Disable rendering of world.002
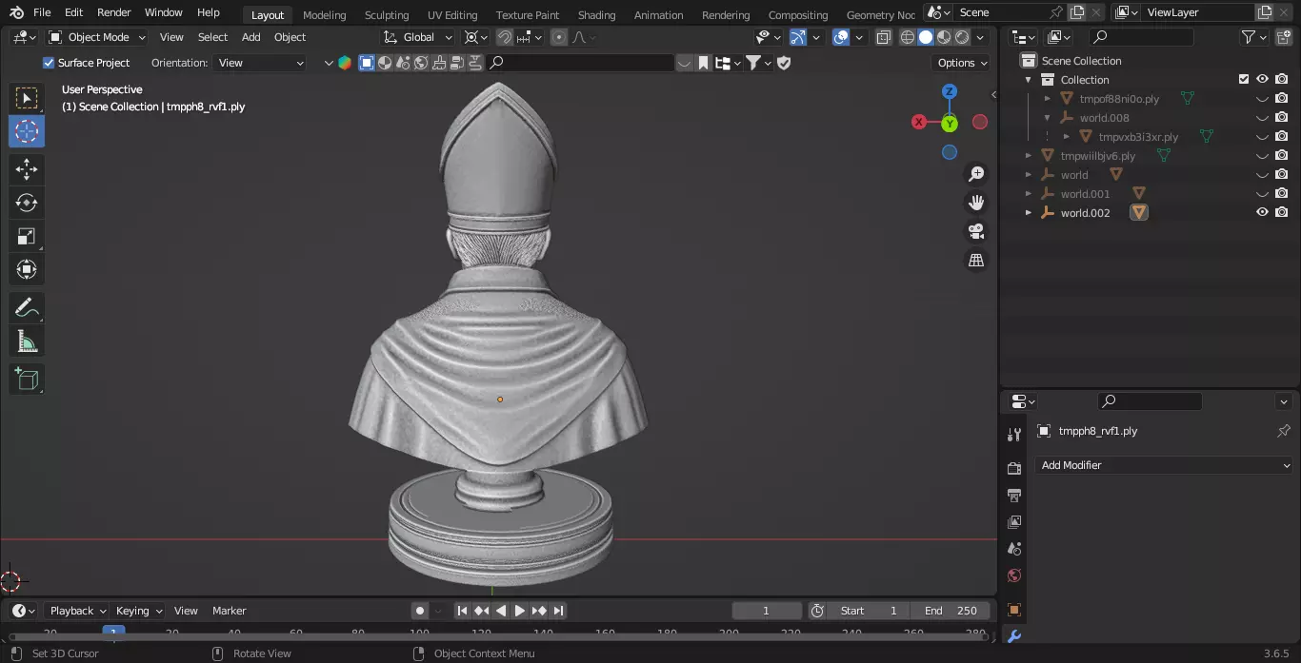1301x663 pixels. click(1282, 212)
